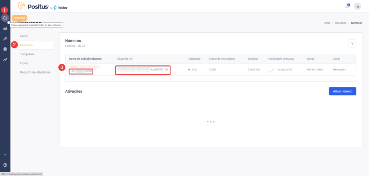
Task: Click the Ativar número button
Action: [x=342, y=91]
